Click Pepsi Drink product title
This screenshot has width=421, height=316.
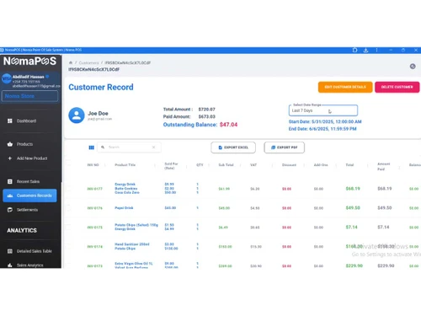point(124,208)
